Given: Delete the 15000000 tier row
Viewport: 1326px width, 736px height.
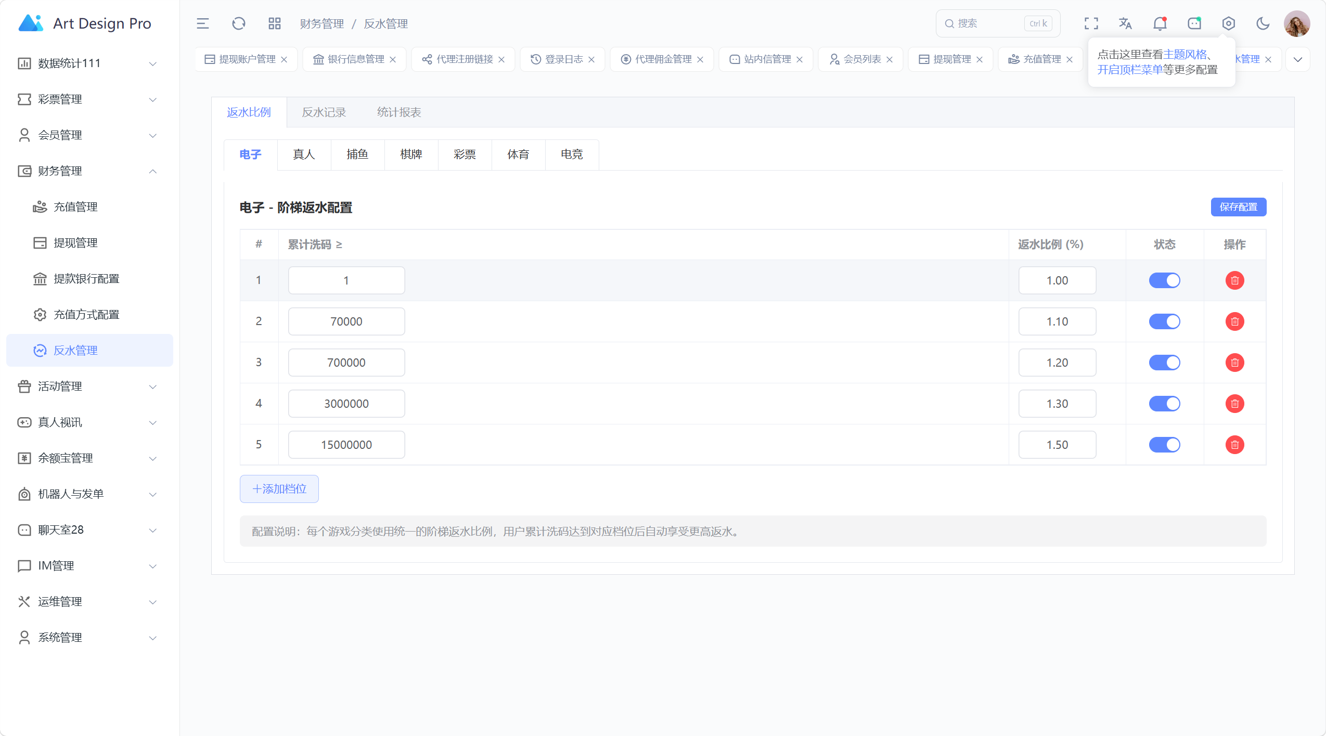Looking at the screenshot, I should coord(1234,445).
